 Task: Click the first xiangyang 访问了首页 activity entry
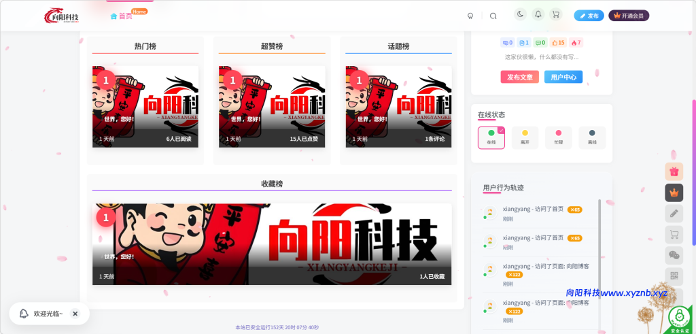[x=540, y=213]
